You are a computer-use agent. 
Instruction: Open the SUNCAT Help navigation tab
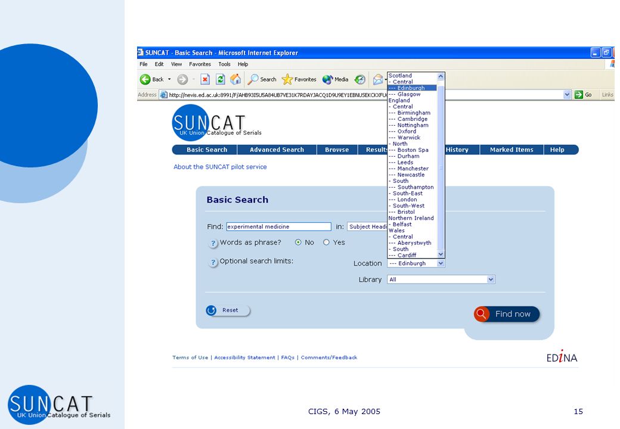pos(557,150)
